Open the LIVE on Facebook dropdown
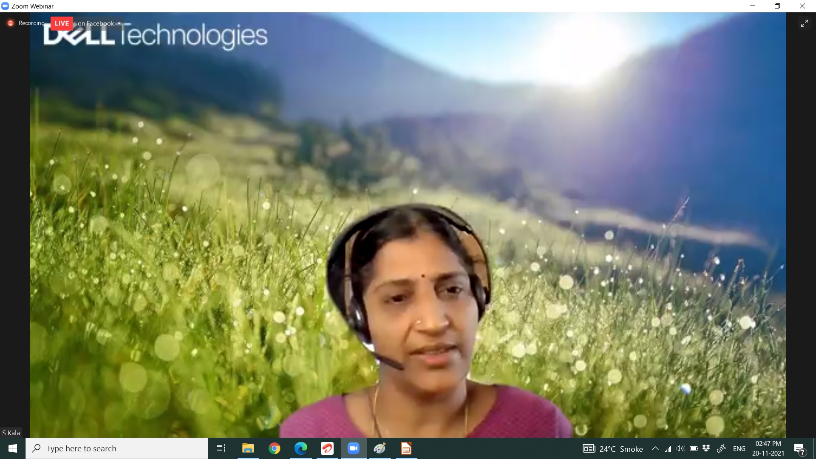Image resolution: width=816 pixels, height=459 pixels. click(119, 23)
